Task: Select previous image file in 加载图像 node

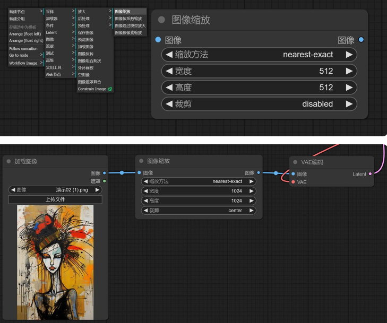Action: (x=13, y=190)
